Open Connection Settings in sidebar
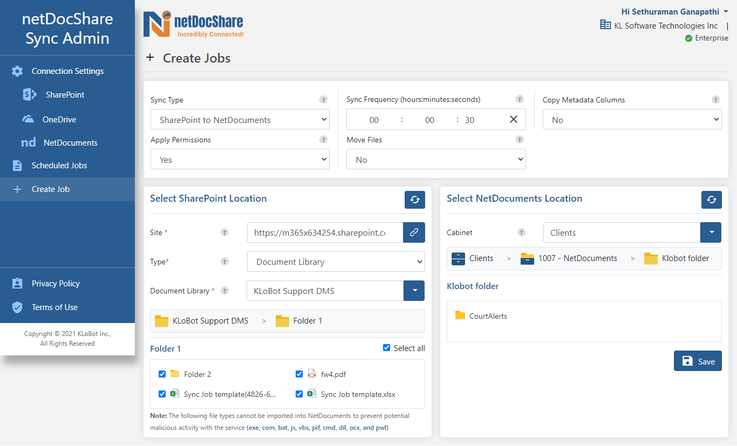This screenshot has height=446, width=737. pos(67,71)
